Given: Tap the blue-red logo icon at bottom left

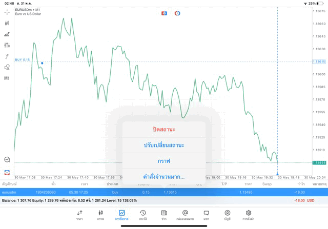Looking at the screenshot, I should (7, 172).
